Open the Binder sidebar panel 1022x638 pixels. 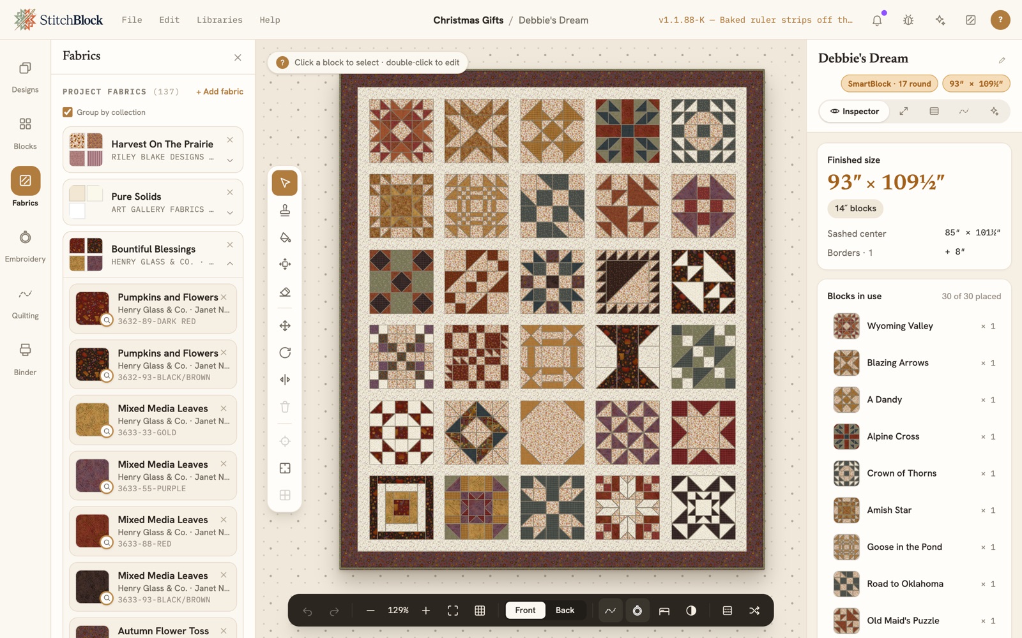tap(25, 359)
